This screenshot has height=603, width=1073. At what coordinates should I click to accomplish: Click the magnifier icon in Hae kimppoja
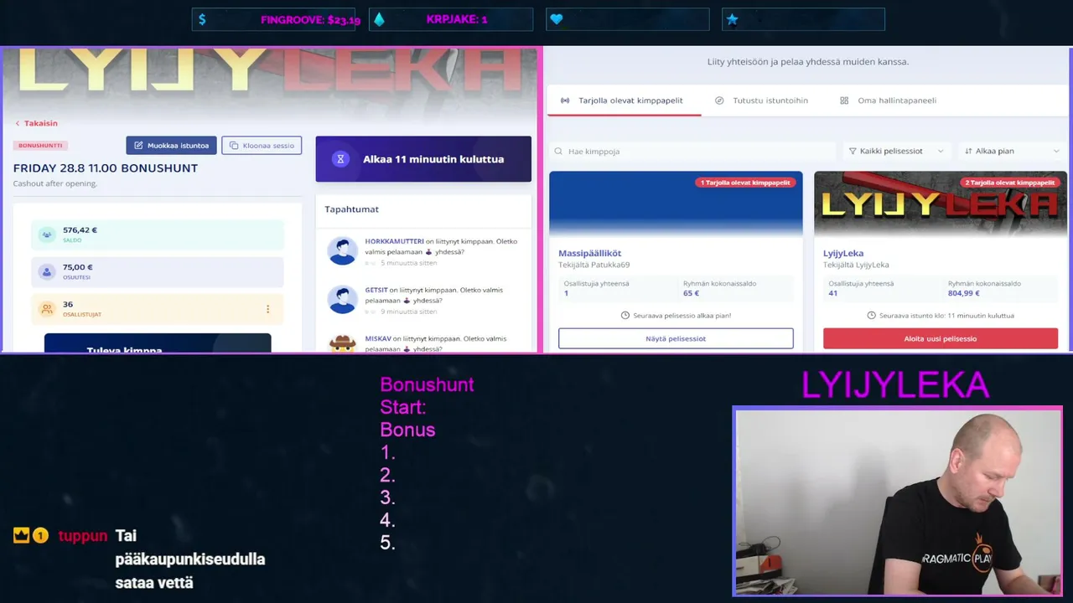(x=557, y=152)
